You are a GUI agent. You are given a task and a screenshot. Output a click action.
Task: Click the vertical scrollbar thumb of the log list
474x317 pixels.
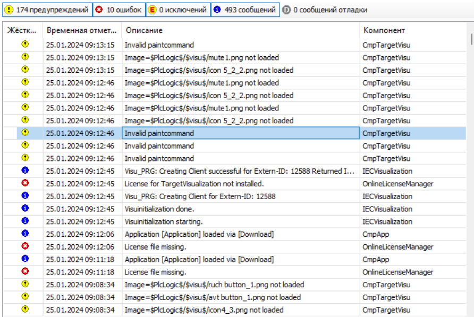[x=471, y=39]
